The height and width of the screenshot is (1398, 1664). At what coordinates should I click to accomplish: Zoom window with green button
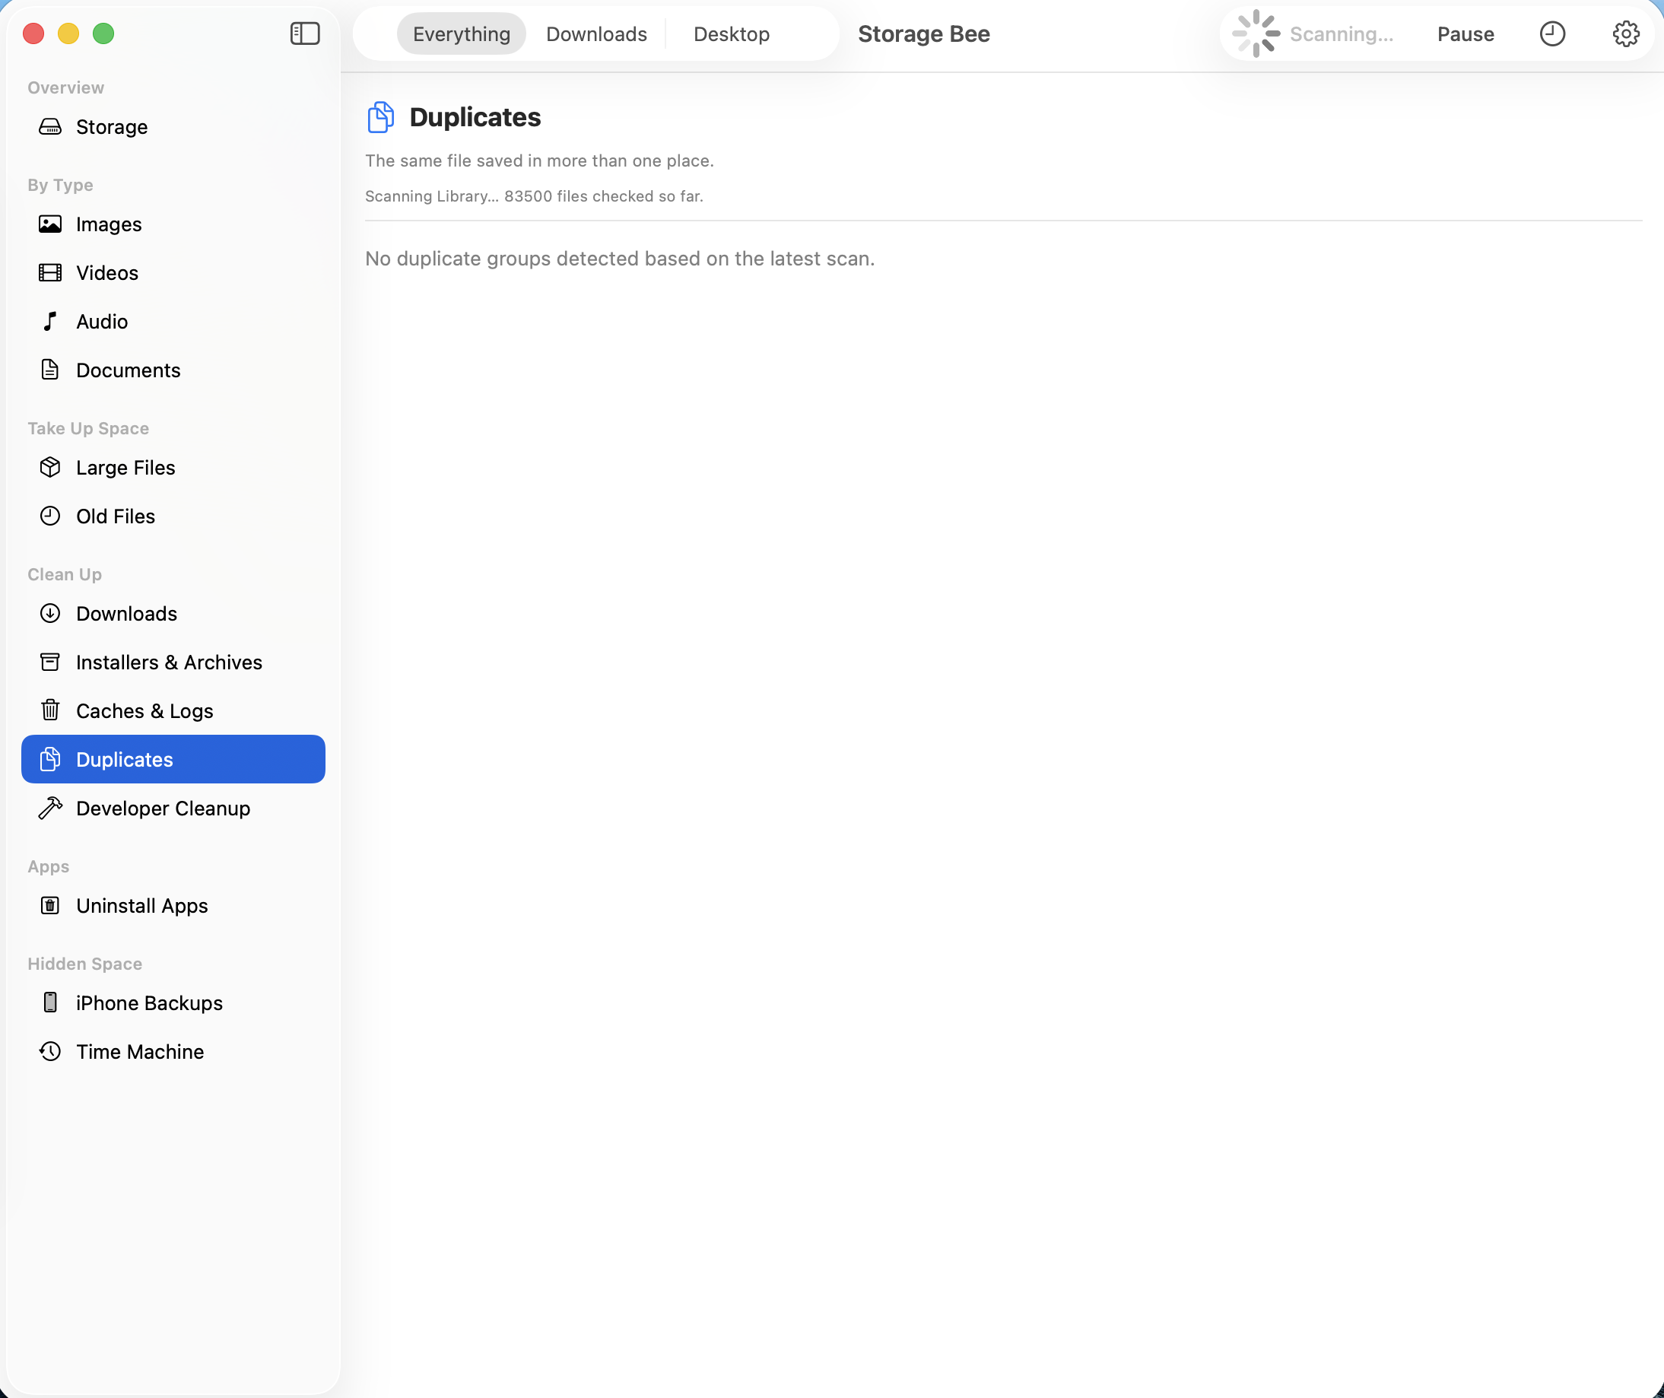tap(103, 33)
